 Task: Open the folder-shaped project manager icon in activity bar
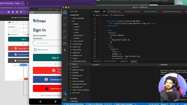coord(65,43)
